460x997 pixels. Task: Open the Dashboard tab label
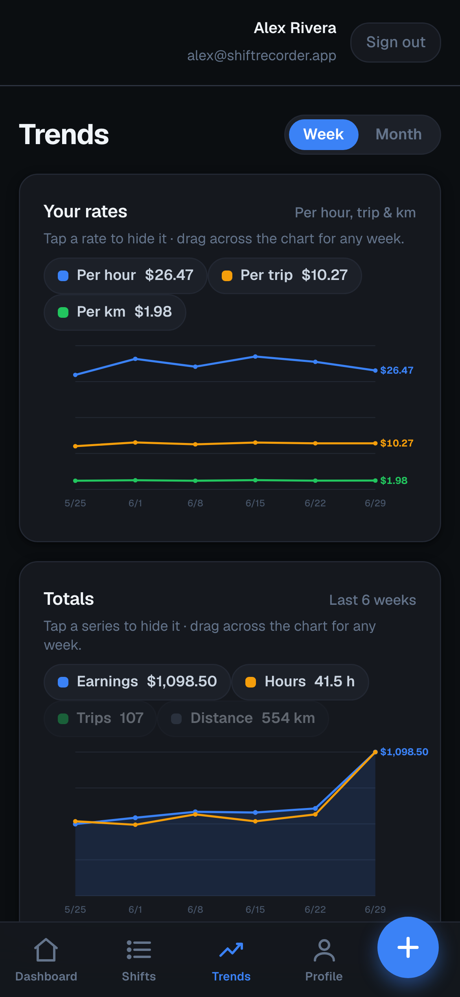46,976
